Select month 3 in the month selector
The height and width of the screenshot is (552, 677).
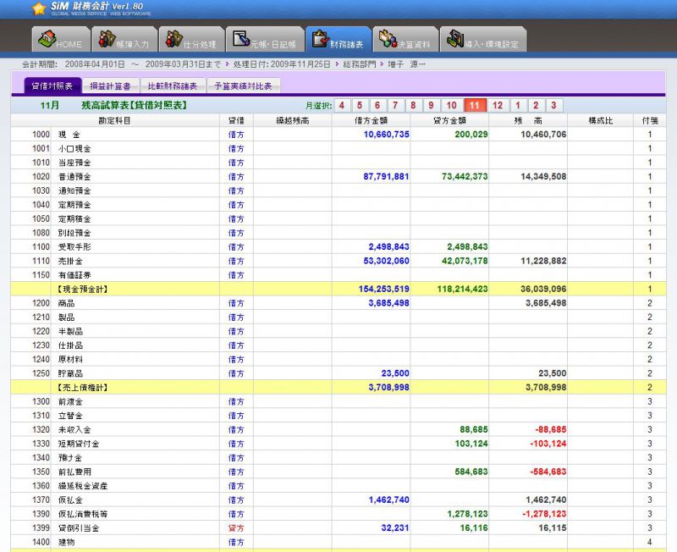553,106
